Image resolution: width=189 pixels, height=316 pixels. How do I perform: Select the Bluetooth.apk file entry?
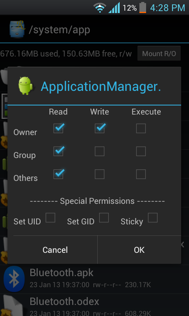click(94, 279)
